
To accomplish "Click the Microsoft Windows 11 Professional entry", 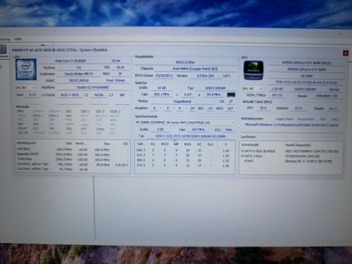I will (291, 125).
